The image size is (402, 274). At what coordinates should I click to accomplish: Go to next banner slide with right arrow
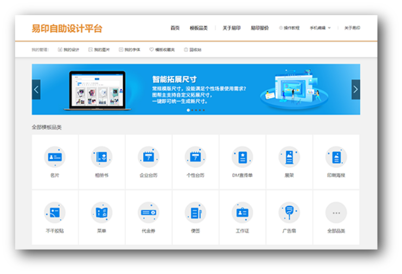355,89
